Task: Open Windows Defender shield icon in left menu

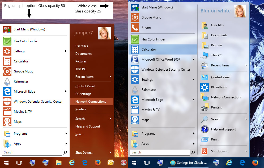Action: click(7, 102)
